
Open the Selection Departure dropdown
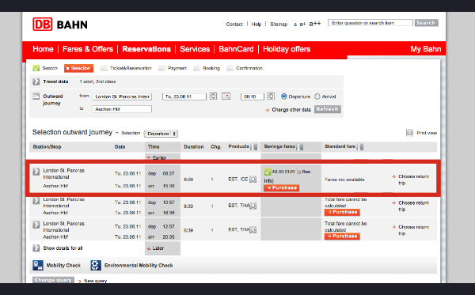(x=161, y=134)
